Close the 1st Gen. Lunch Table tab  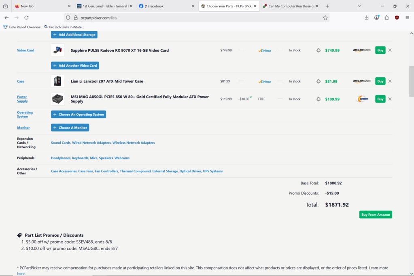pos(131,6)
